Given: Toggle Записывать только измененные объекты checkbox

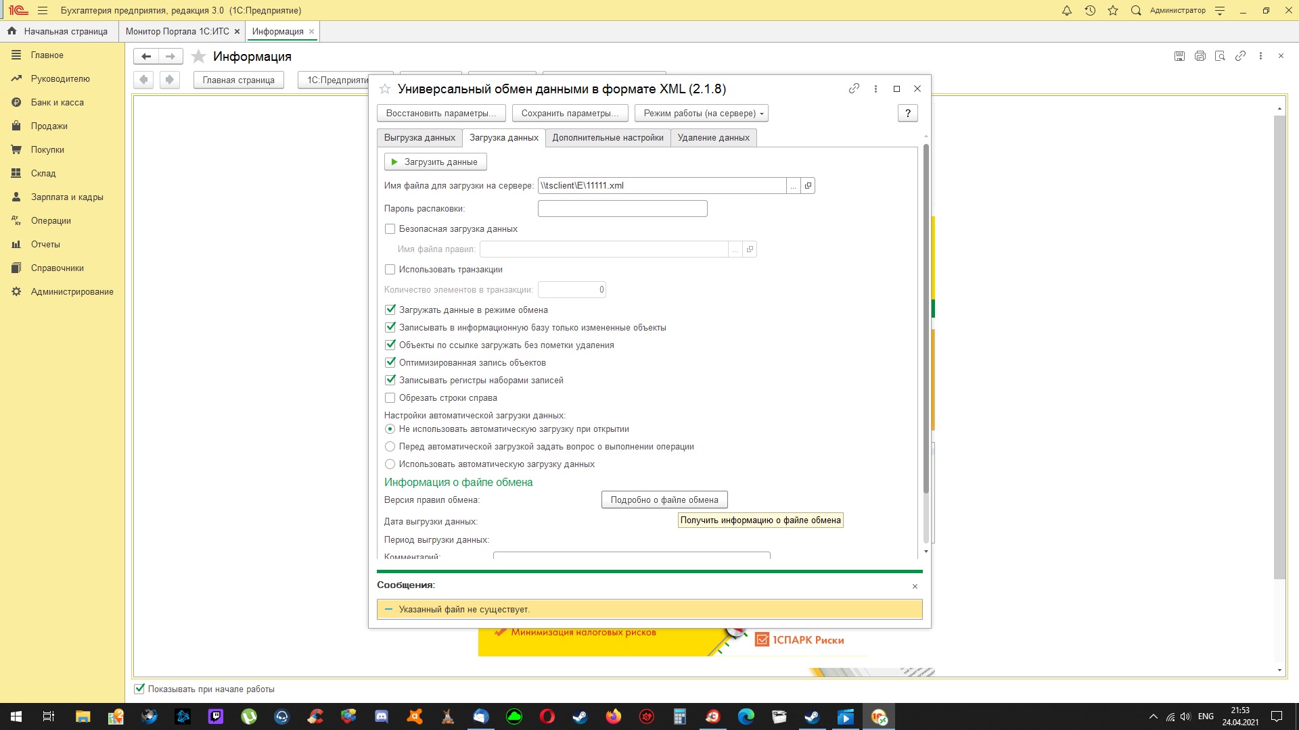Looking at the screenshot, I should tap(390, 328).
